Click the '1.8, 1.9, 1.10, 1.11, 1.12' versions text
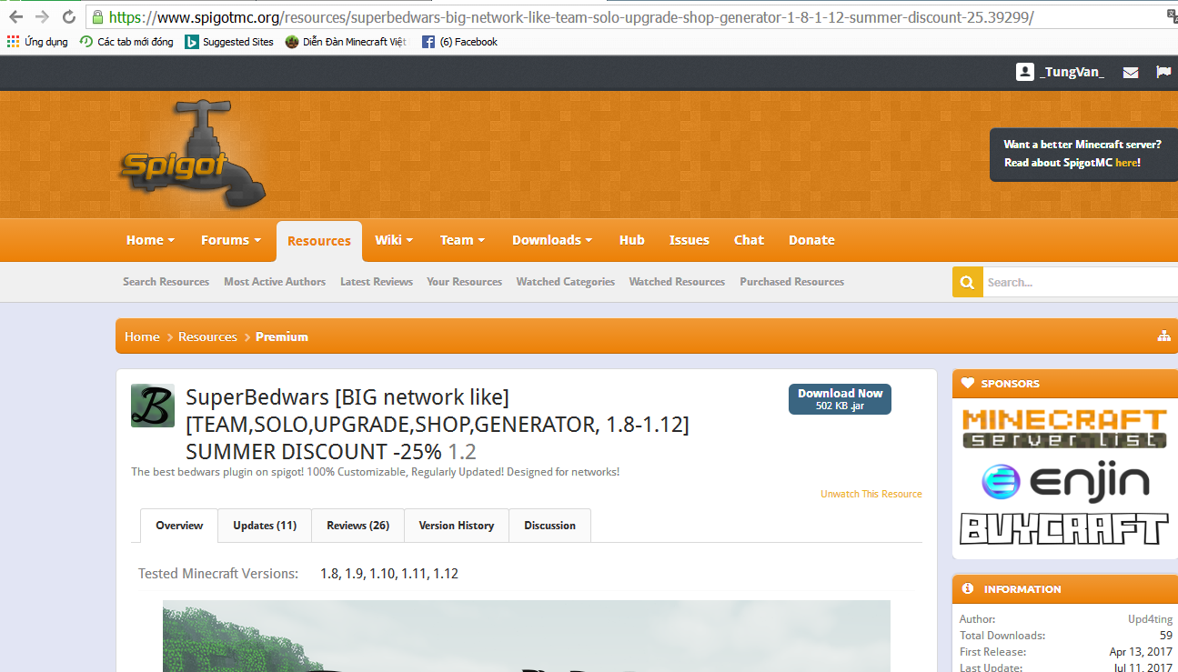 [x=389, y=574]
